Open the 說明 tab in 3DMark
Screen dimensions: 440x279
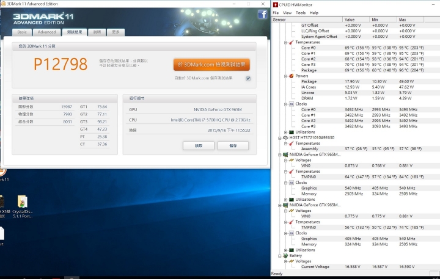coord(97,32)
